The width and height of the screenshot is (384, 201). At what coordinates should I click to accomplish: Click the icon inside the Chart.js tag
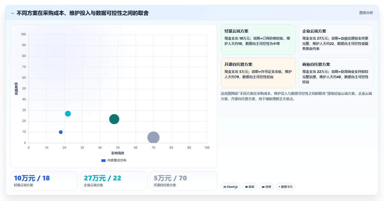(225, 187)
